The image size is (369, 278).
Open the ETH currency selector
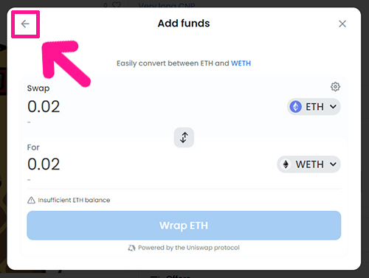click(x=314, y=107)
